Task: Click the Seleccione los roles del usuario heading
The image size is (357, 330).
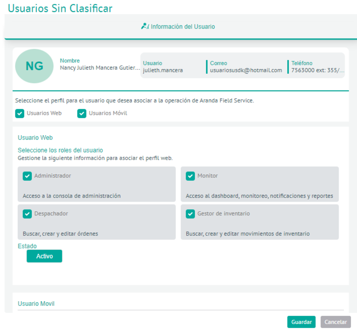Action: [60, 150]
